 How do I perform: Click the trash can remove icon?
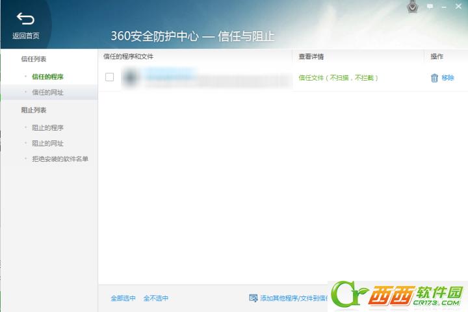tap(434, 78)
